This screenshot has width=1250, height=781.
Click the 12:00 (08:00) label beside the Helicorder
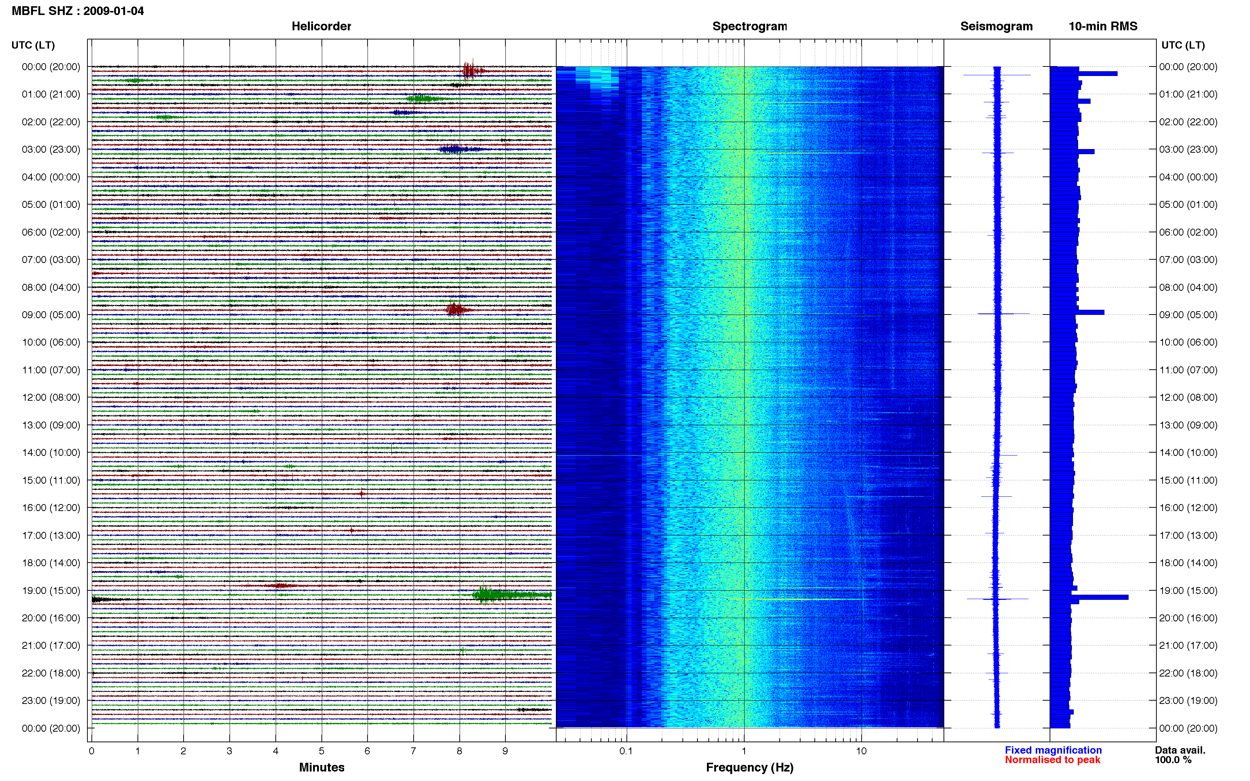tap(51, 397)
